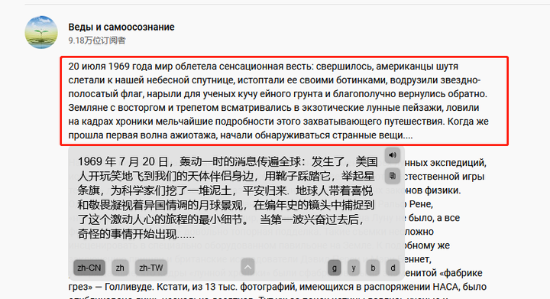
Task: Click the Chinese translation text starting 1969 年
Action: point(228,197)
